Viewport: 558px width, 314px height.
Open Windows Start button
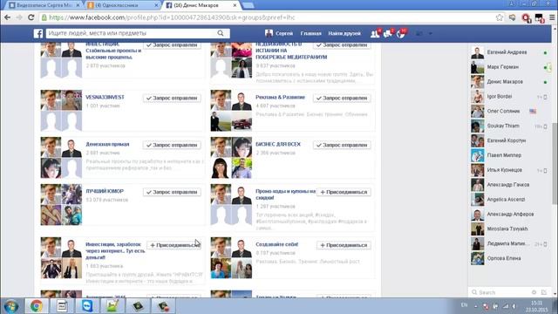tap(11, 306)
